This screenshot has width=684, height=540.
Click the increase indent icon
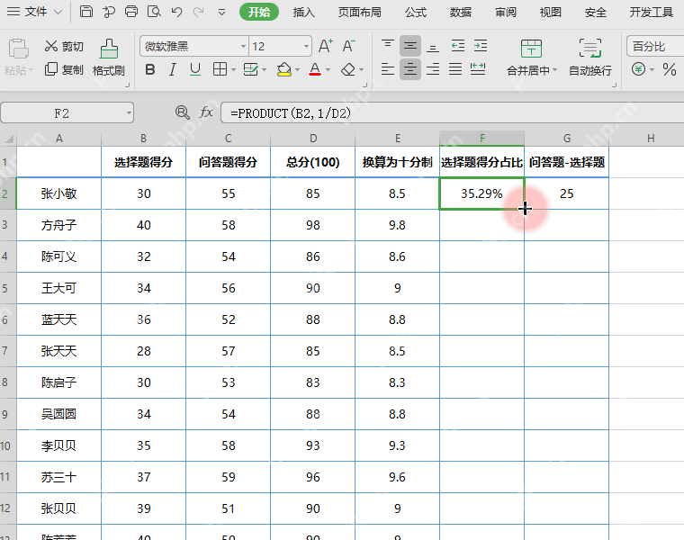481,46
